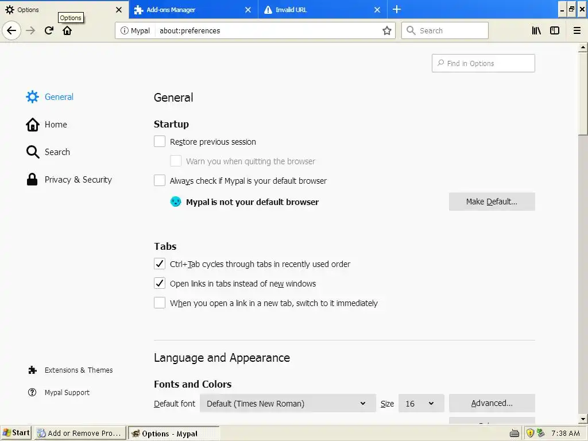Click the puzzle icon for Extensions & Themes
588x441 pixels.
32,370
